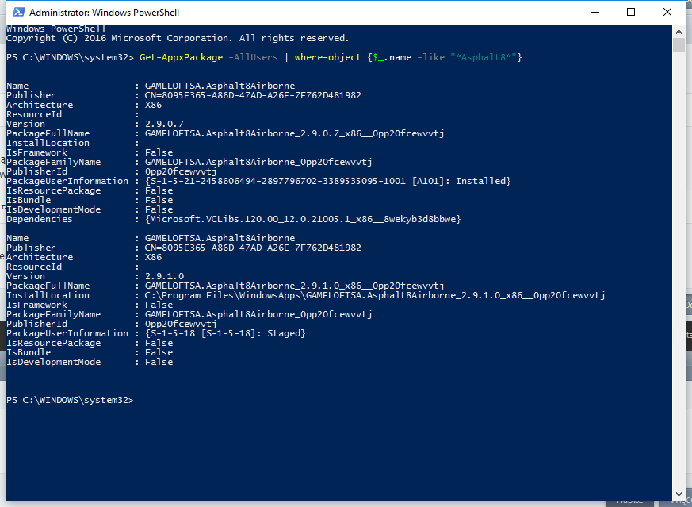The image size is (692, 507).
Task: Click the last empty PS C:\WINDOWS\system32> prompt
Action: (x=70, y=400)
